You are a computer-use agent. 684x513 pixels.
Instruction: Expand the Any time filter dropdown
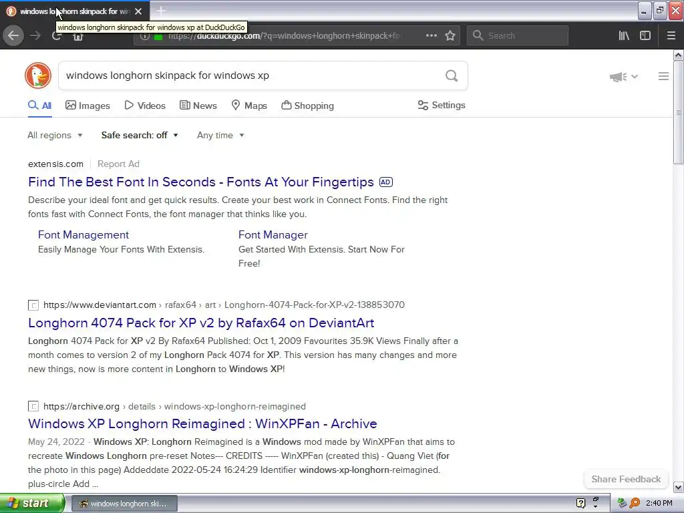pos(220,135)
